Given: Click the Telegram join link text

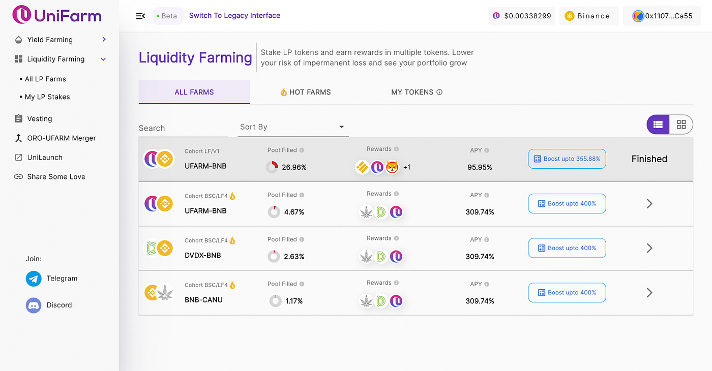Looking at the screenshot, I should click(x=62, y=279).
